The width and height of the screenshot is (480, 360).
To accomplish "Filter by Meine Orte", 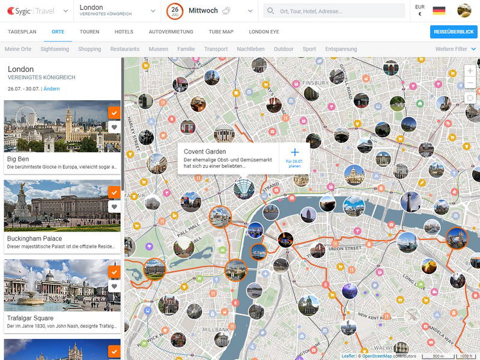I will (x=18, y=49).
